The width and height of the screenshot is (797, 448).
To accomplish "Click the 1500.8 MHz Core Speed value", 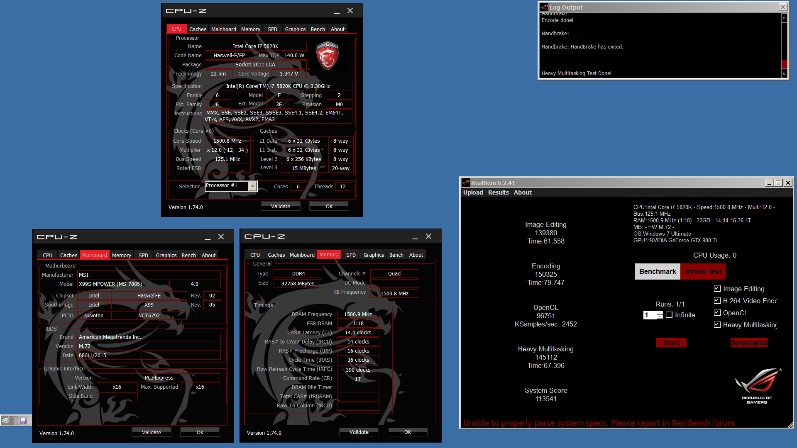I will tap(227, 141).
